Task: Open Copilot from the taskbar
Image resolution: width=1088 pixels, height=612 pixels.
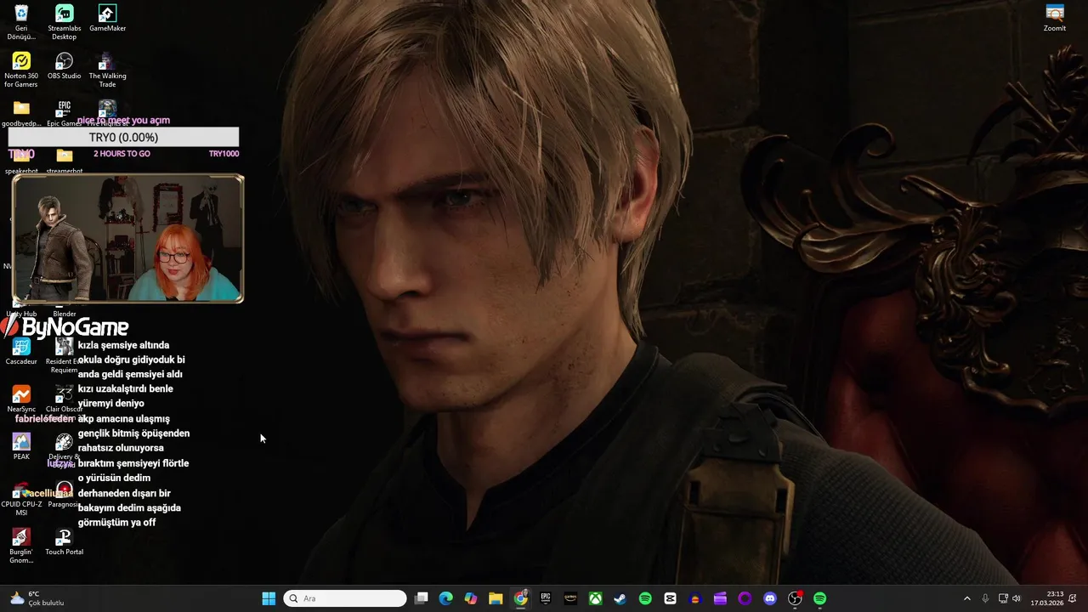Action: click(471, 598)
